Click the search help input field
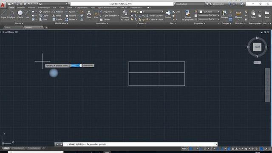Image resolution: width=272 pixels, height=153 pixels. tap(190, 4)
